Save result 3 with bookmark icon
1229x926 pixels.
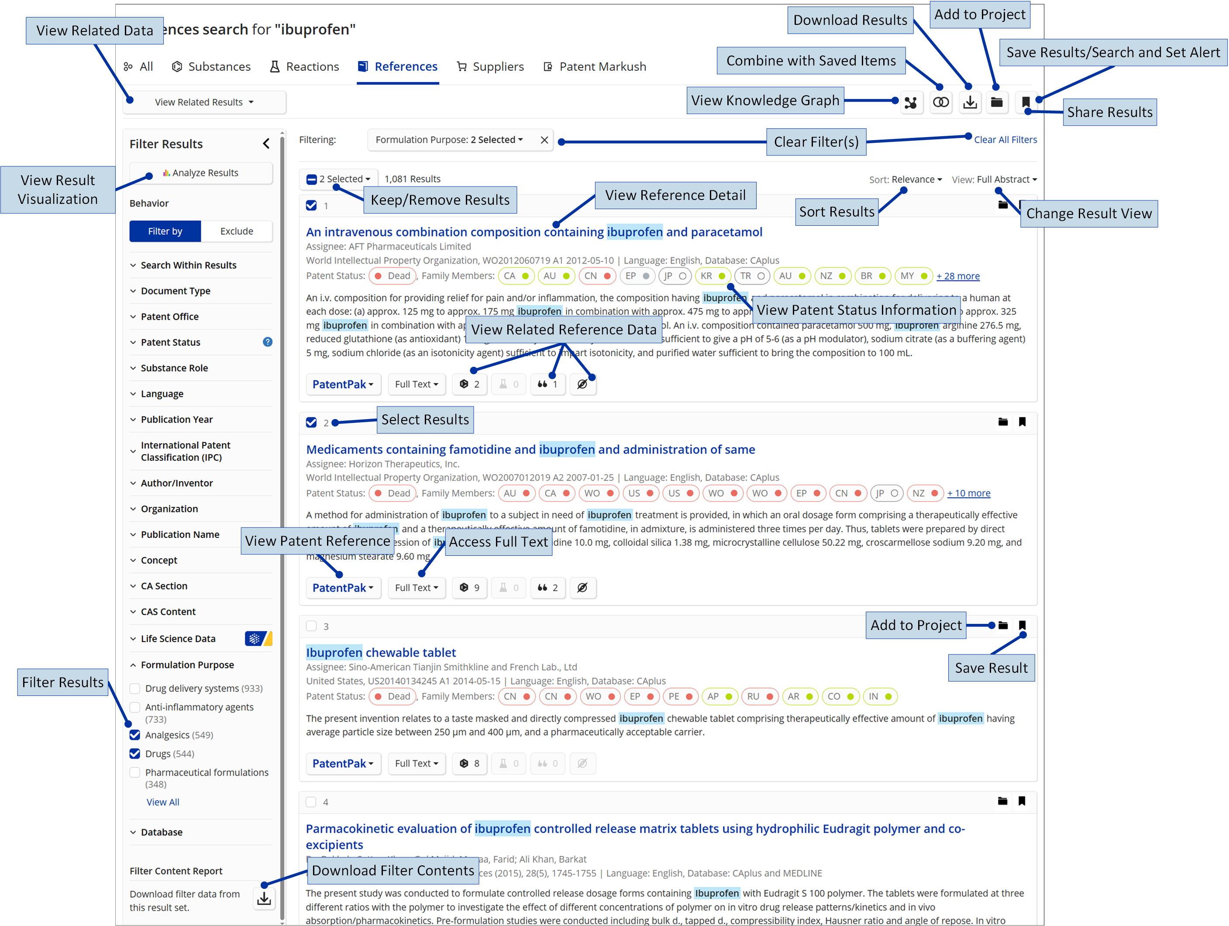pyautogui.click(x=1022, y=626)
